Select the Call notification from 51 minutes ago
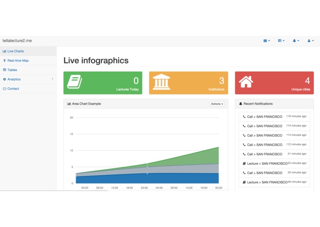Screen dimensions: 320x227 274,154
